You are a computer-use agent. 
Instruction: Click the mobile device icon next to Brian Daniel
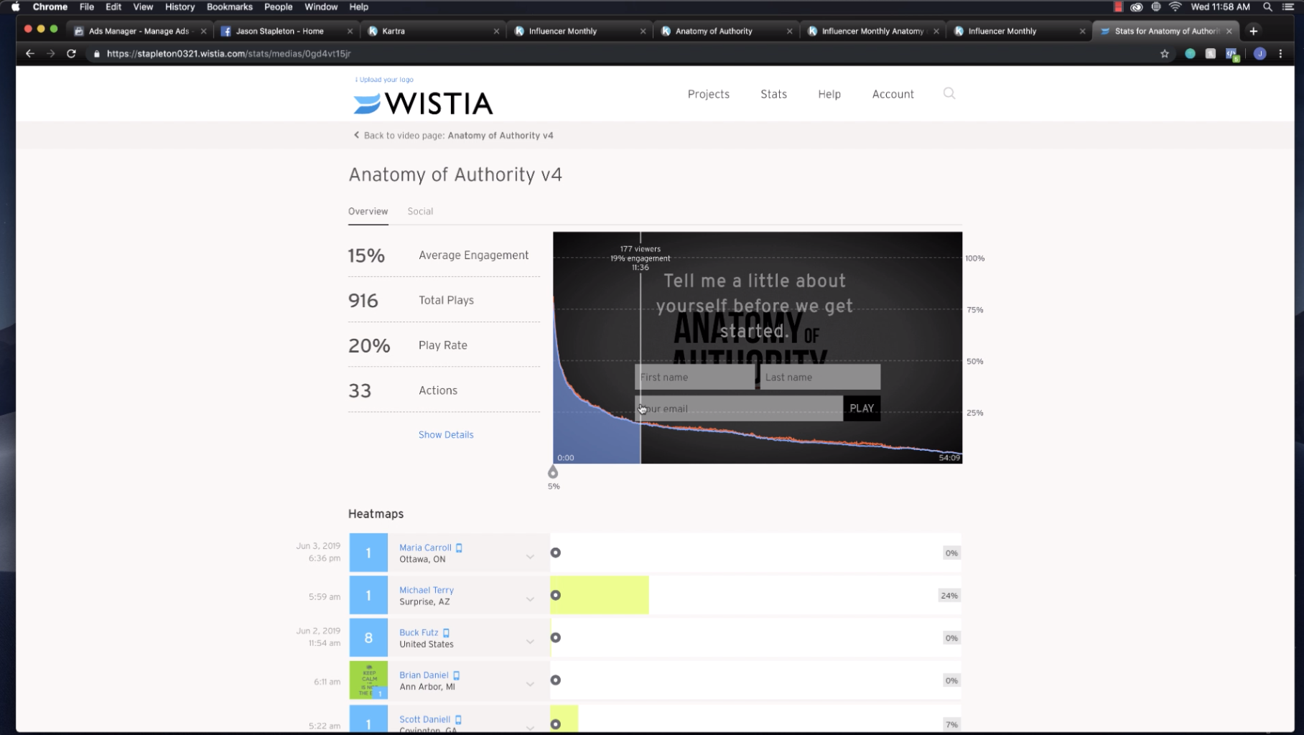[456, 675]
